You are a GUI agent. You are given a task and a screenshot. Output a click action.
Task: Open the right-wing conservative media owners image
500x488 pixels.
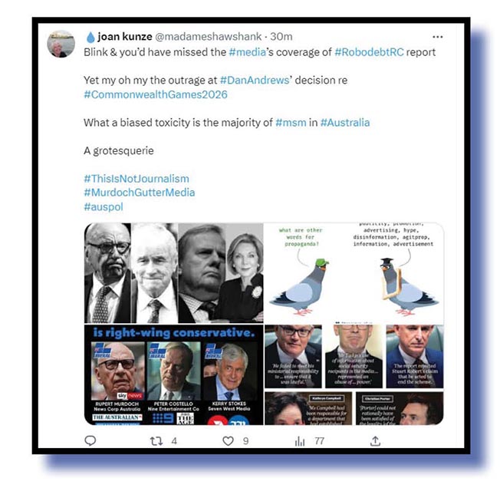pos(174,374)
